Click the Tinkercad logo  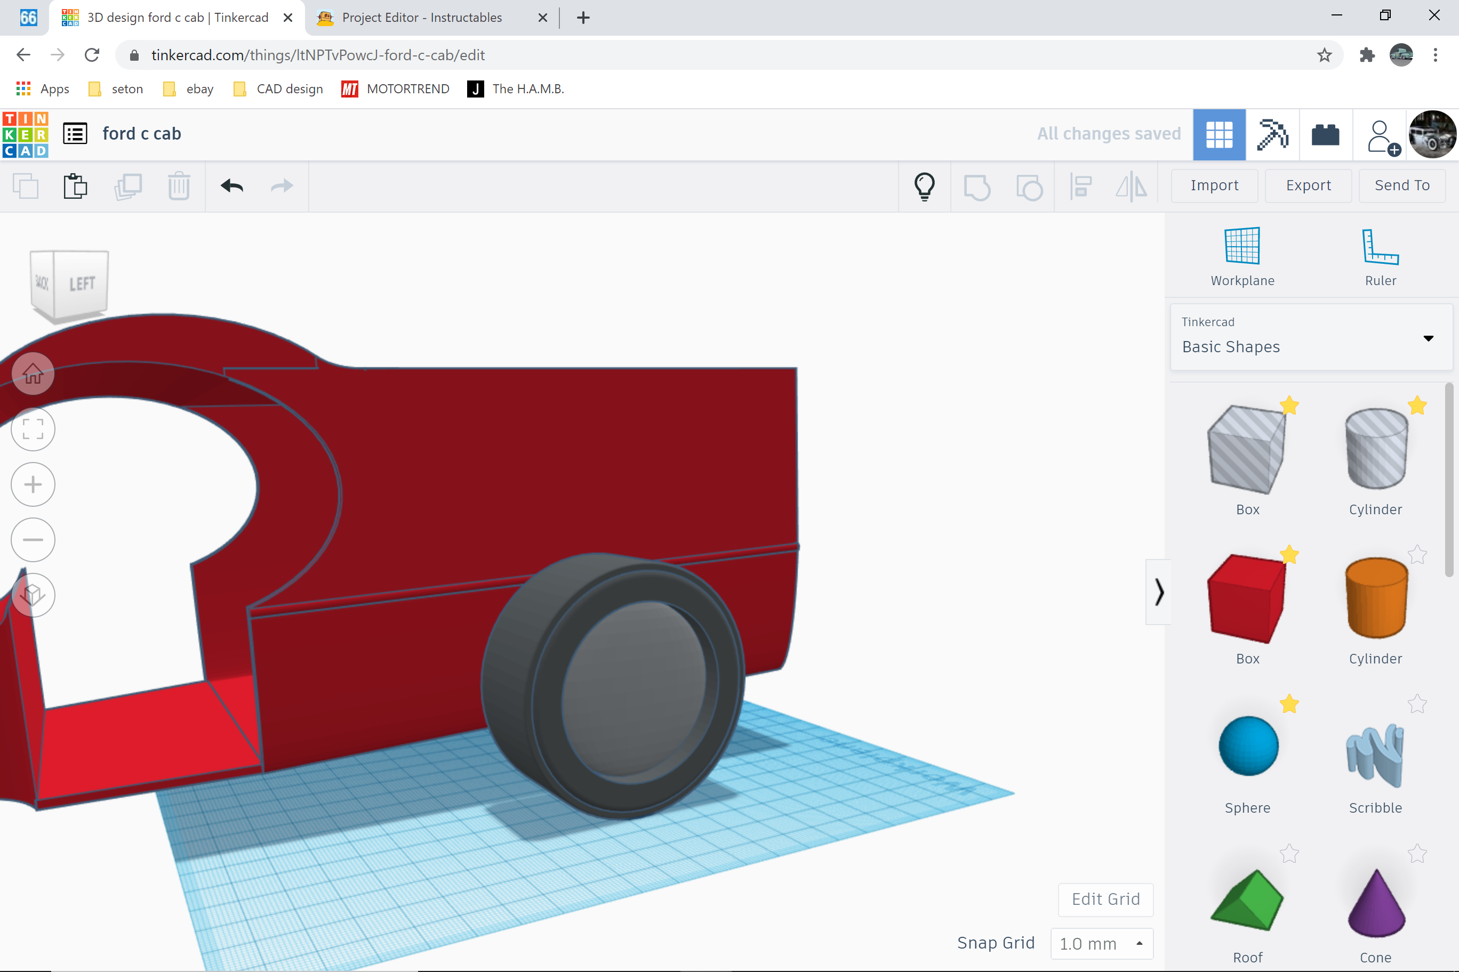point(26,134)
